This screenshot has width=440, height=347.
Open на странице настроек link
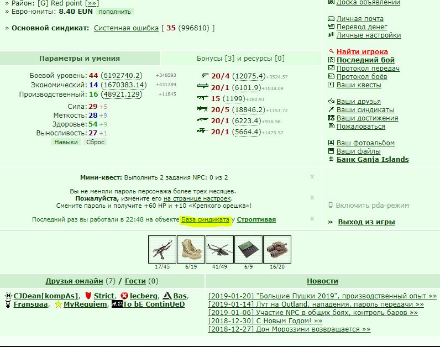(197, 198)
